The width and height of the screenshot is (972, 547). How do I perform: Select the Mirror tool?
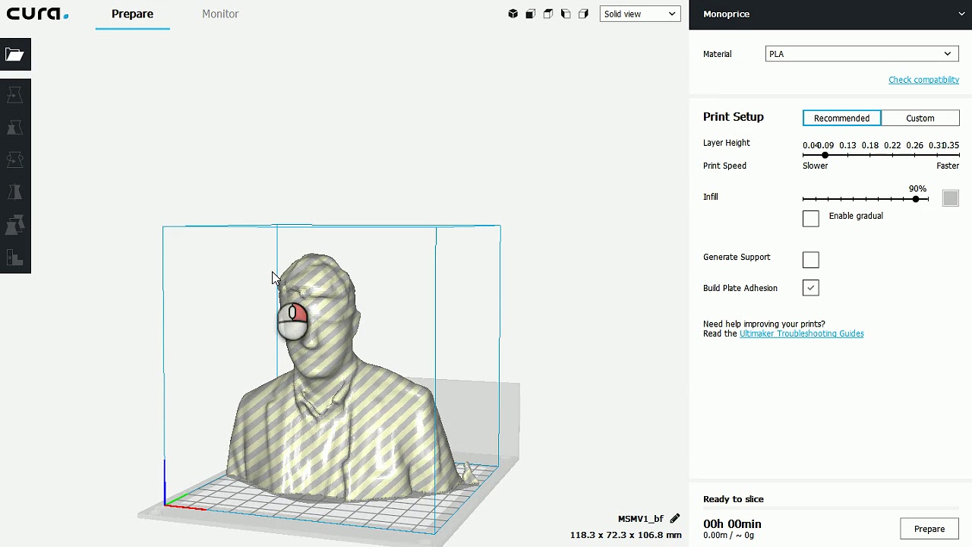pos(15,193)
